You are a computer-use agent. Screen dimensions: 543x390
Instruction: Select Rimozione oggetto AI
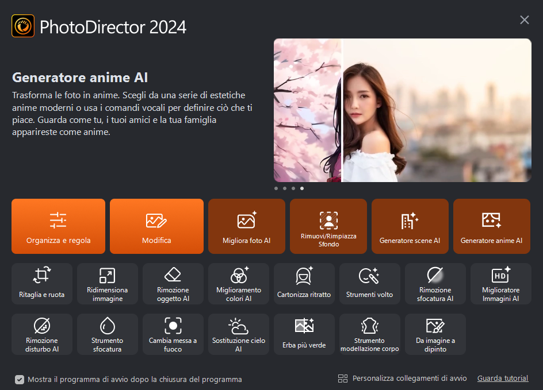[x=173, y=284]
